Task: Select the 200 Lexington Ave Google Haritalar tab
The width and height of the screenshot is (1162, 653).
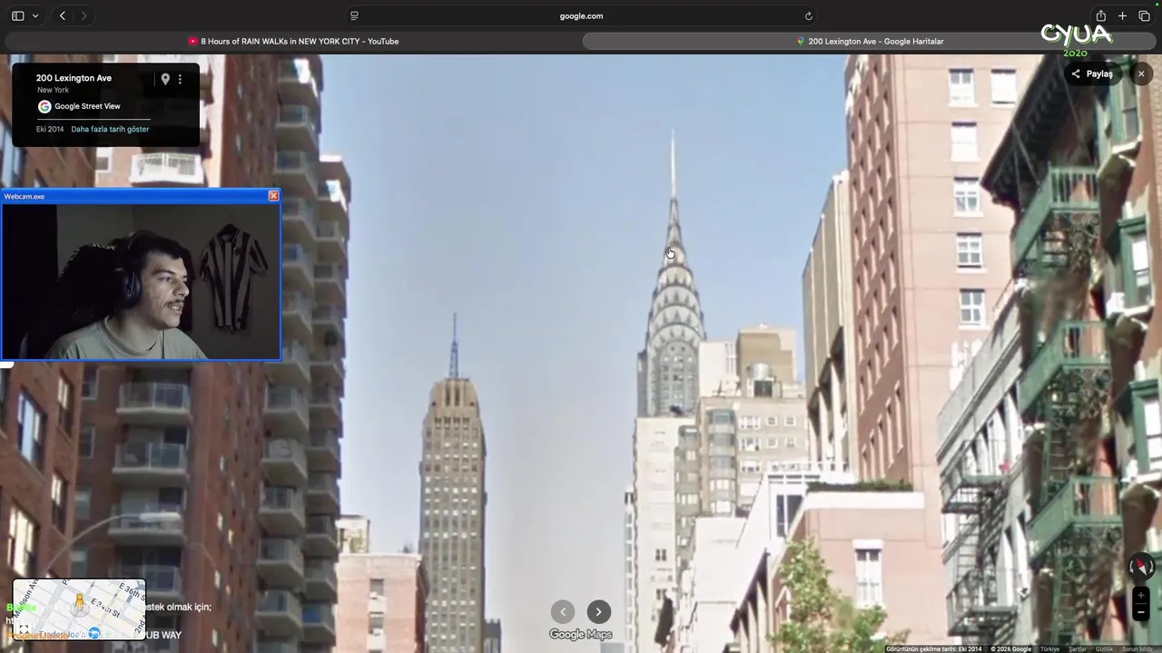Action: [x=870, y=41]
